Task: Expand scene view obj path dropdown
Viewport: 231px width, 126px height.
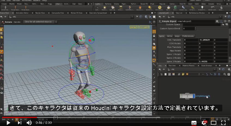Action: coord(132,17)
